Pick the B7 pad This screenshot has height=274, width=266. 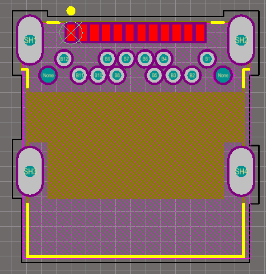pos(126,59)
